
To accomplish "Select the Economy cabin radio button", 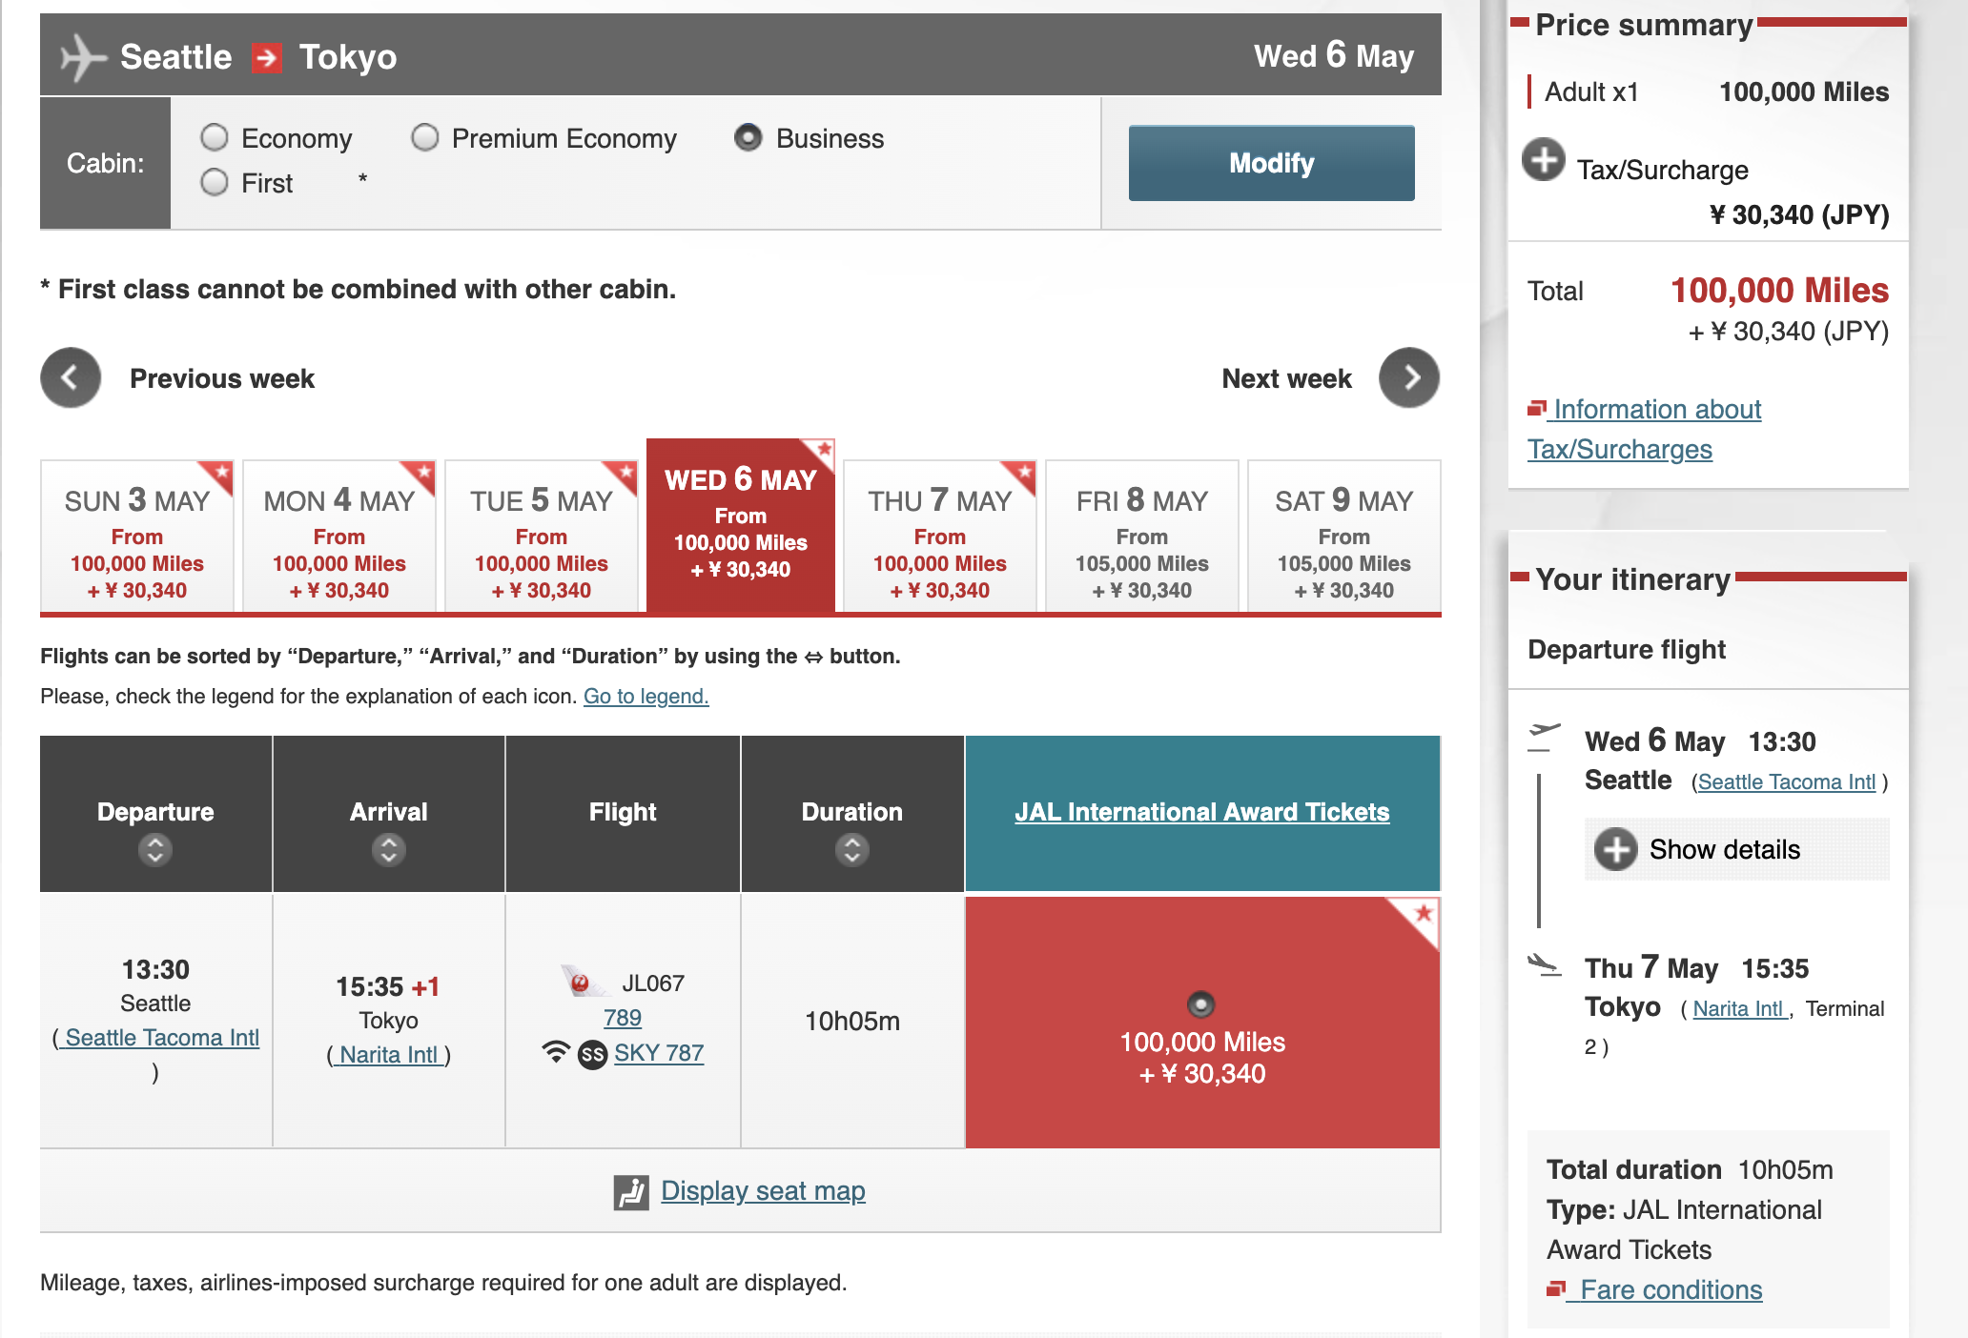I will 215,138.
